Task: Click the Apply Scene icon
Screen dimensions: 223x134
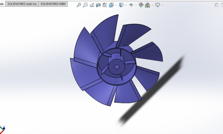Action: click(147, 5)
